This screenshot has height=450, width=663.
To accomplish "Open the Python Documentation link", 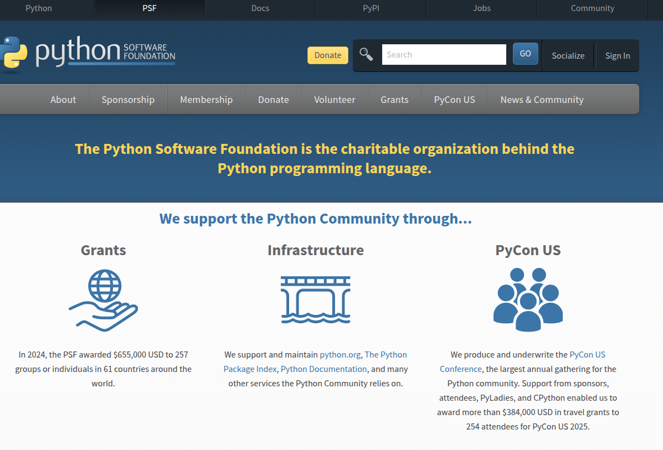I will pos(323,369).
